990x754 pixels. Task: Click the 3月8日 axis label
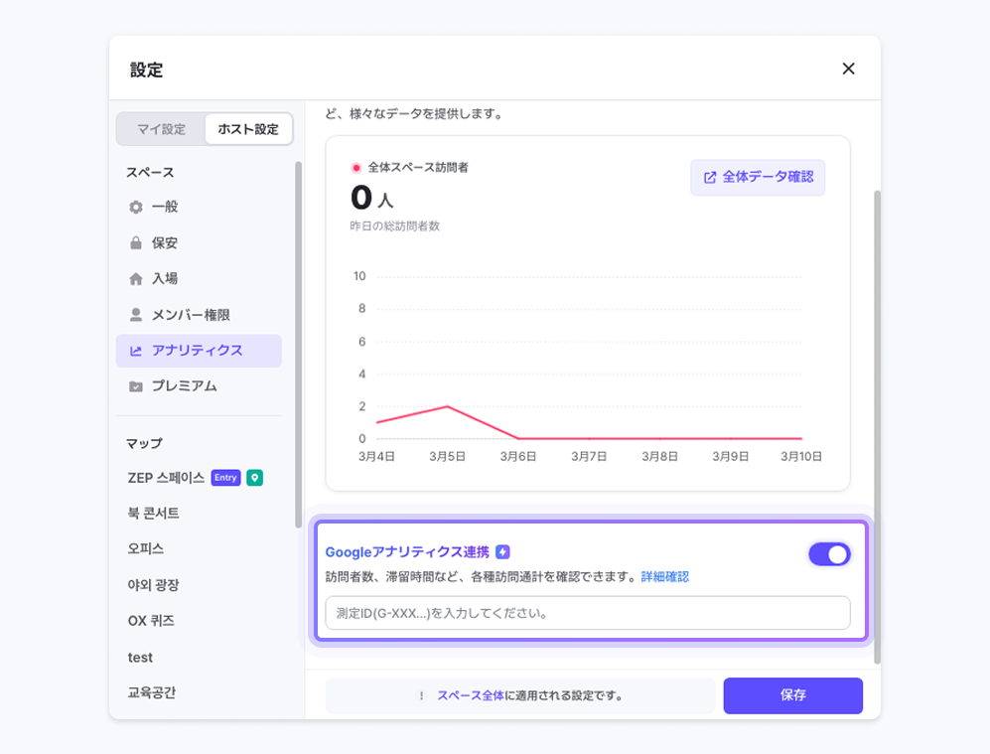click(x=659, y=457)
